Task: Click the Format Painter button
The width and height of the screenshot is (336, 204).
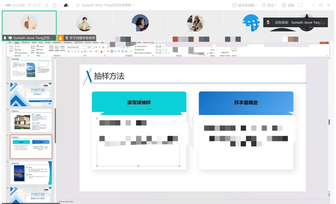Action: pyautogui.click(x=21, y=53)
